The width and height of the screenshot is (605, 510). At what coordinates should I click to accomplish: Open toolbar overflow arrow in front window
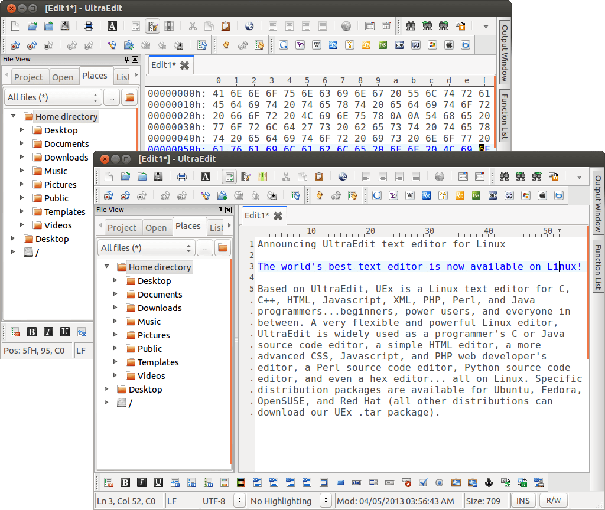point(579,177)
